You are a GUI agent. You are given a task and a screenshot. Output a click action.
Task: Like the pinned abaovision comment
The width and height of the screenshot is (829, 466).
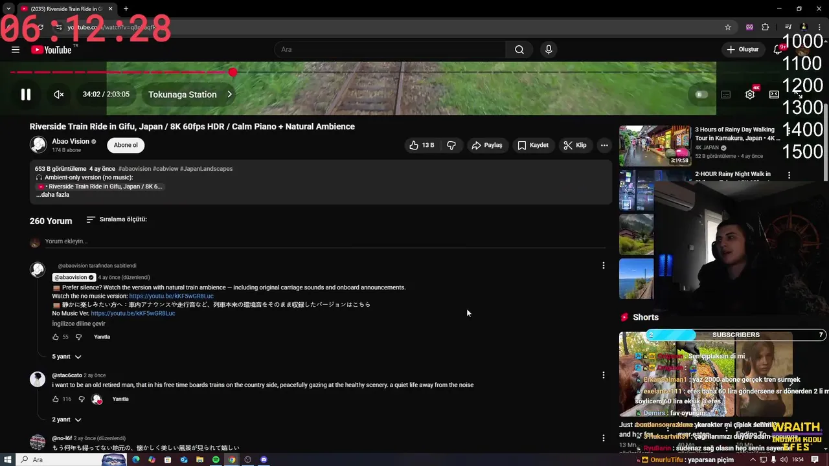(56, 337)
